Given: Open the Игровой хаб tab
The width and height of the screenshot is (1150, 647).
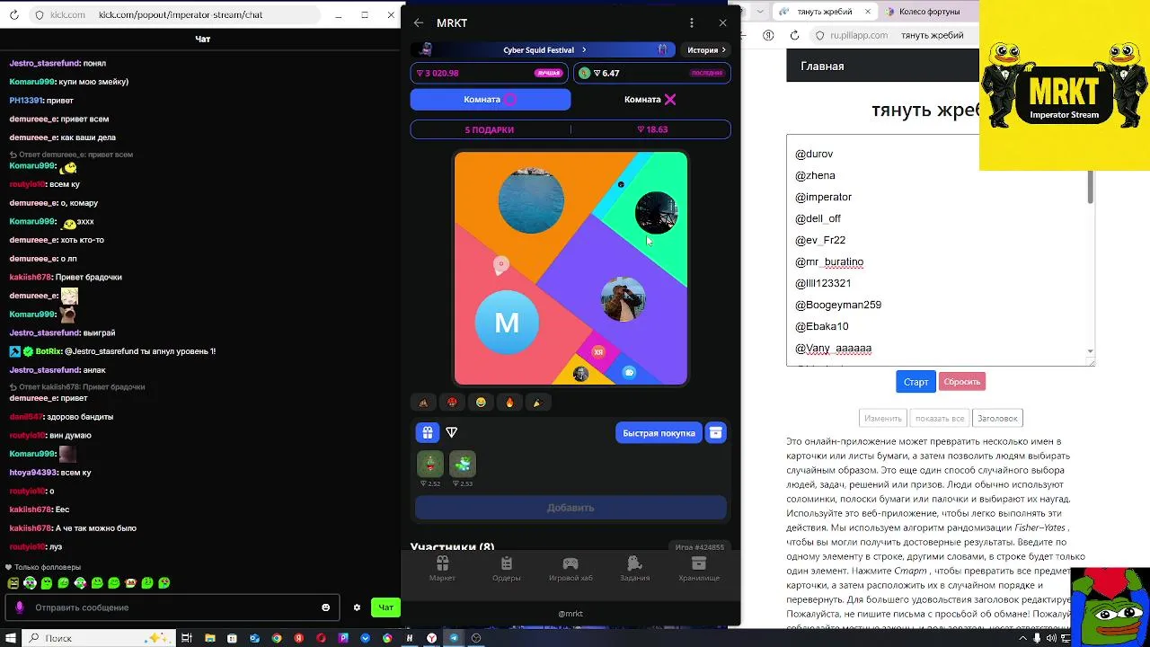Looking at the screenshot, I should coord(571,569).
